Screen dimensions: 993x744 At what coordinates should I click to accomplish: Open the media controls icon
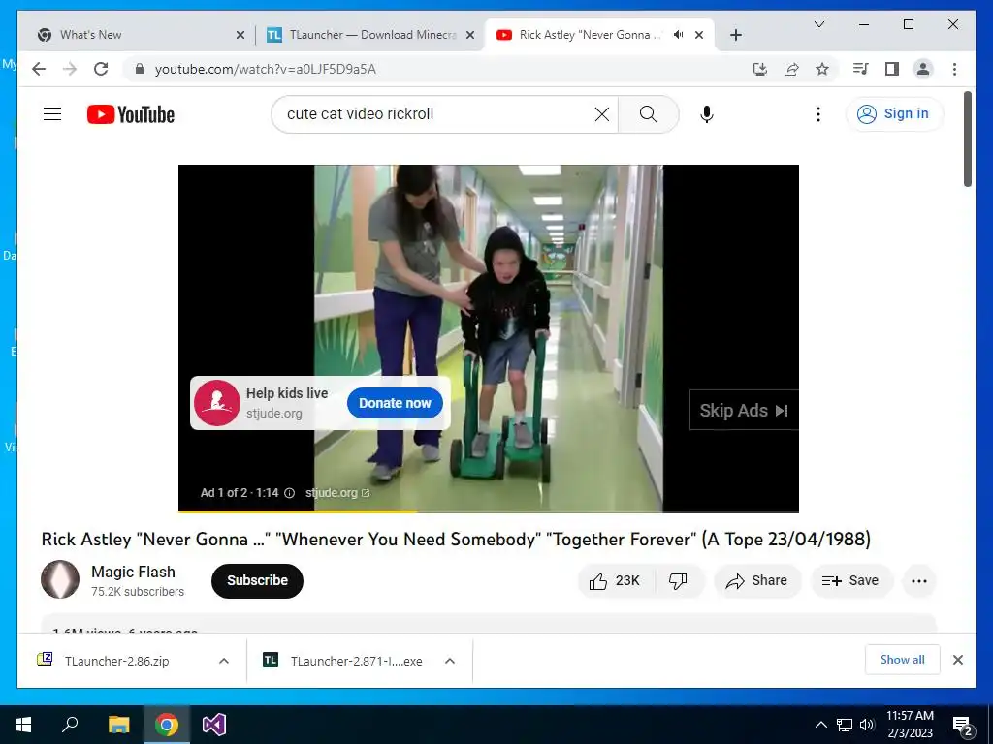pyautogui.click(x=860, y=69)
